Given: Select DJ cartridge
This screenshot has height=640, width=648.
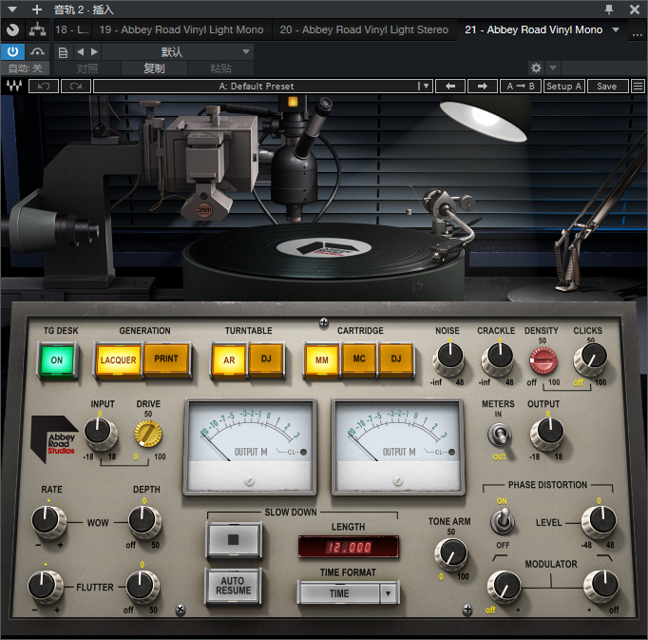Looking at the screenshot, I should coord(396,359).
